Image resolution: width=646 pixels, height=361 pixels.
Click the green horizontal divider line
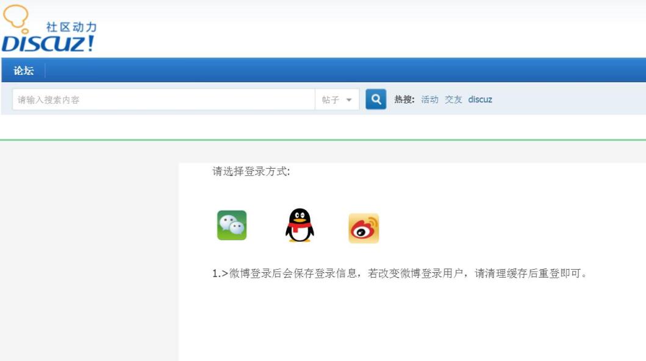323,140
